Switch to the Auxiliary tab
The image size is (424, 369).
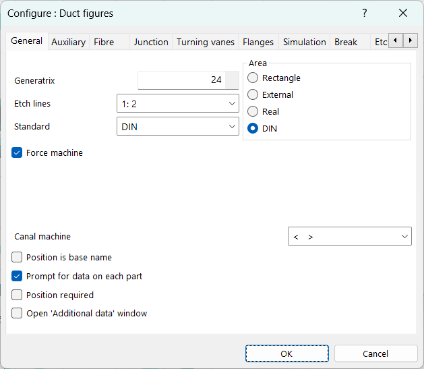[x=68, y=42]
